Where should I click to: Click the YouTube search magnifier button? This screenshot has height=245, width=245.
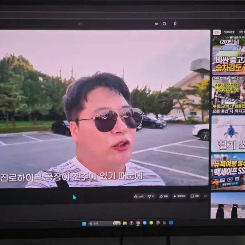click(164, 24)
